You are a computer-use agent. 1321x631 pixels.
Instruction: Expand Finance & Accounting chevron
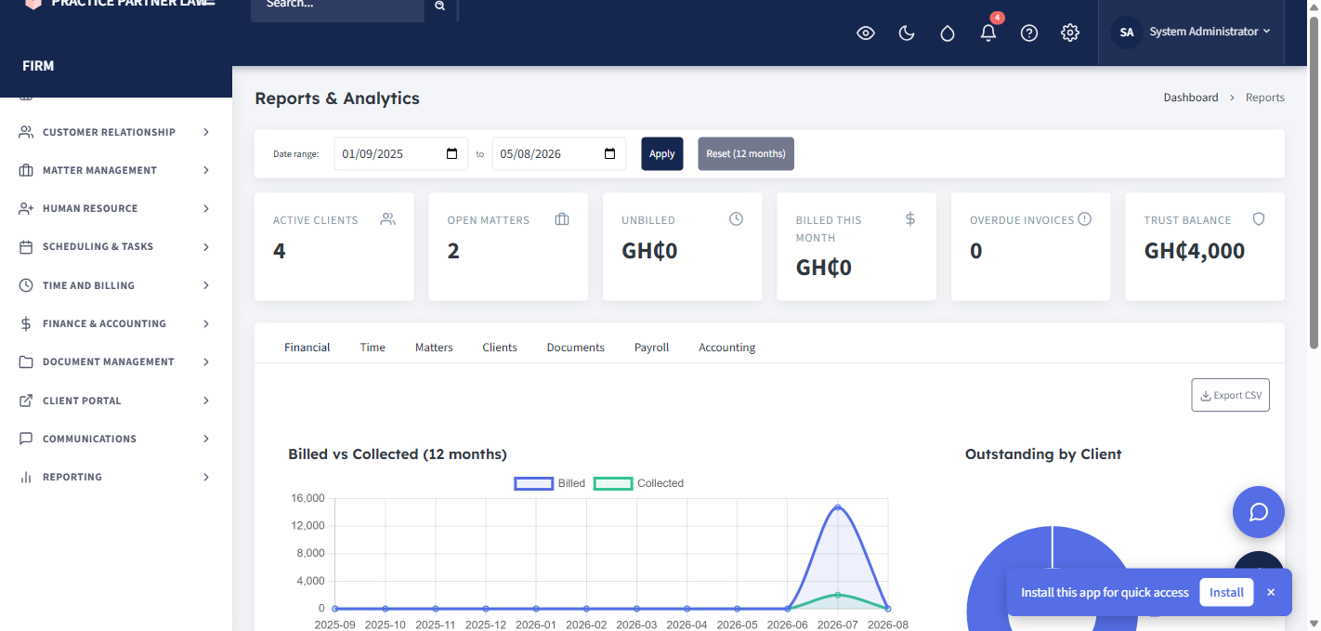click(x=206, y=323)
